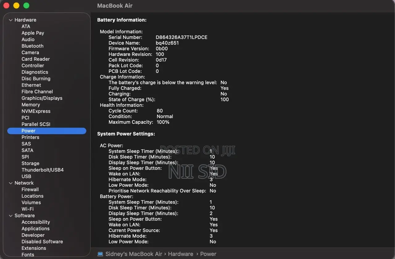
Task: Select Volumes under Network
Action: point(31,203)
